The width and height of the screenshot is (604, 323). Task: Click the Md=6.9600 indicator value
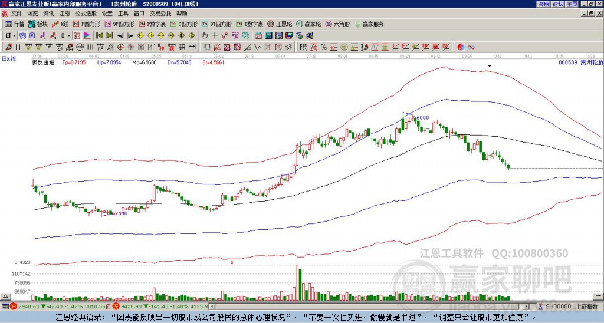coord(144,62)
